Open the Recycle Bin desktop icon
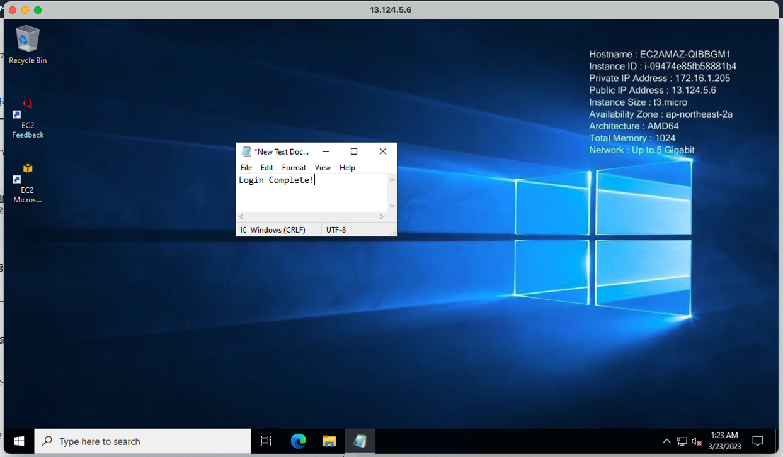Screen dimensions: 783x457 point(28,45)
